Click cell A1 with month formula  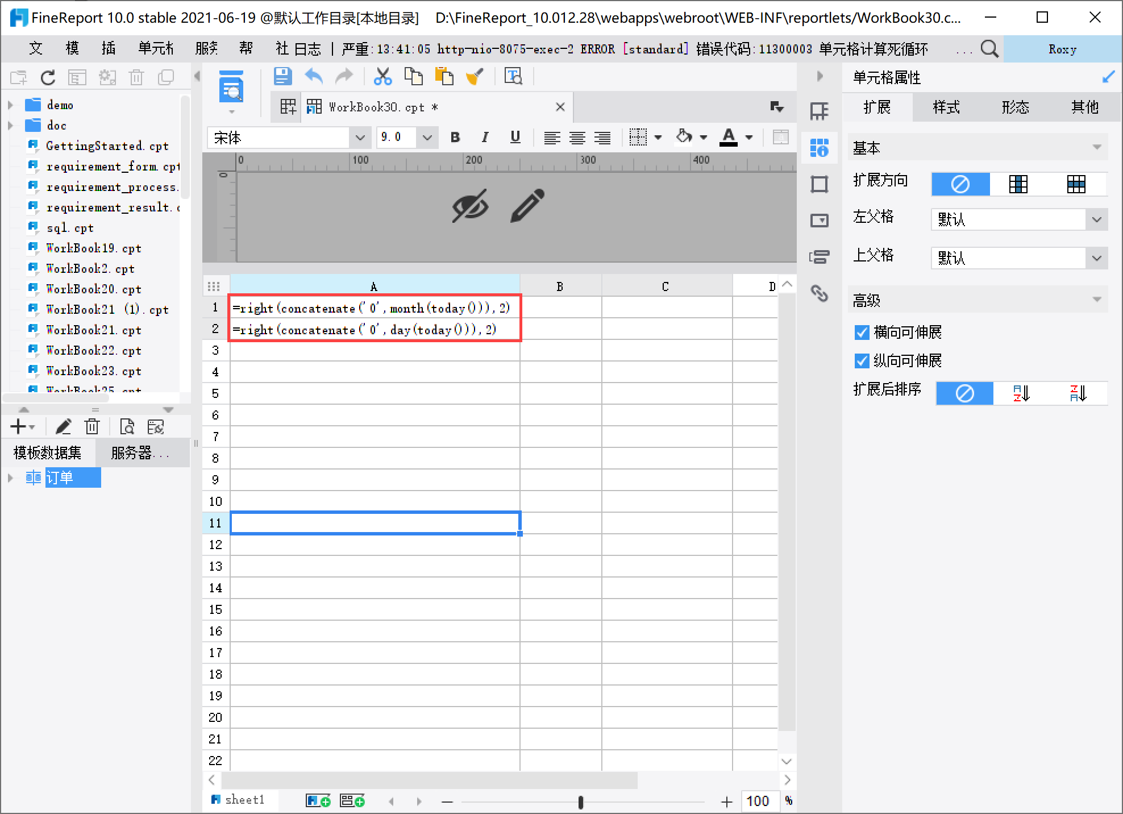click(374, 308)
